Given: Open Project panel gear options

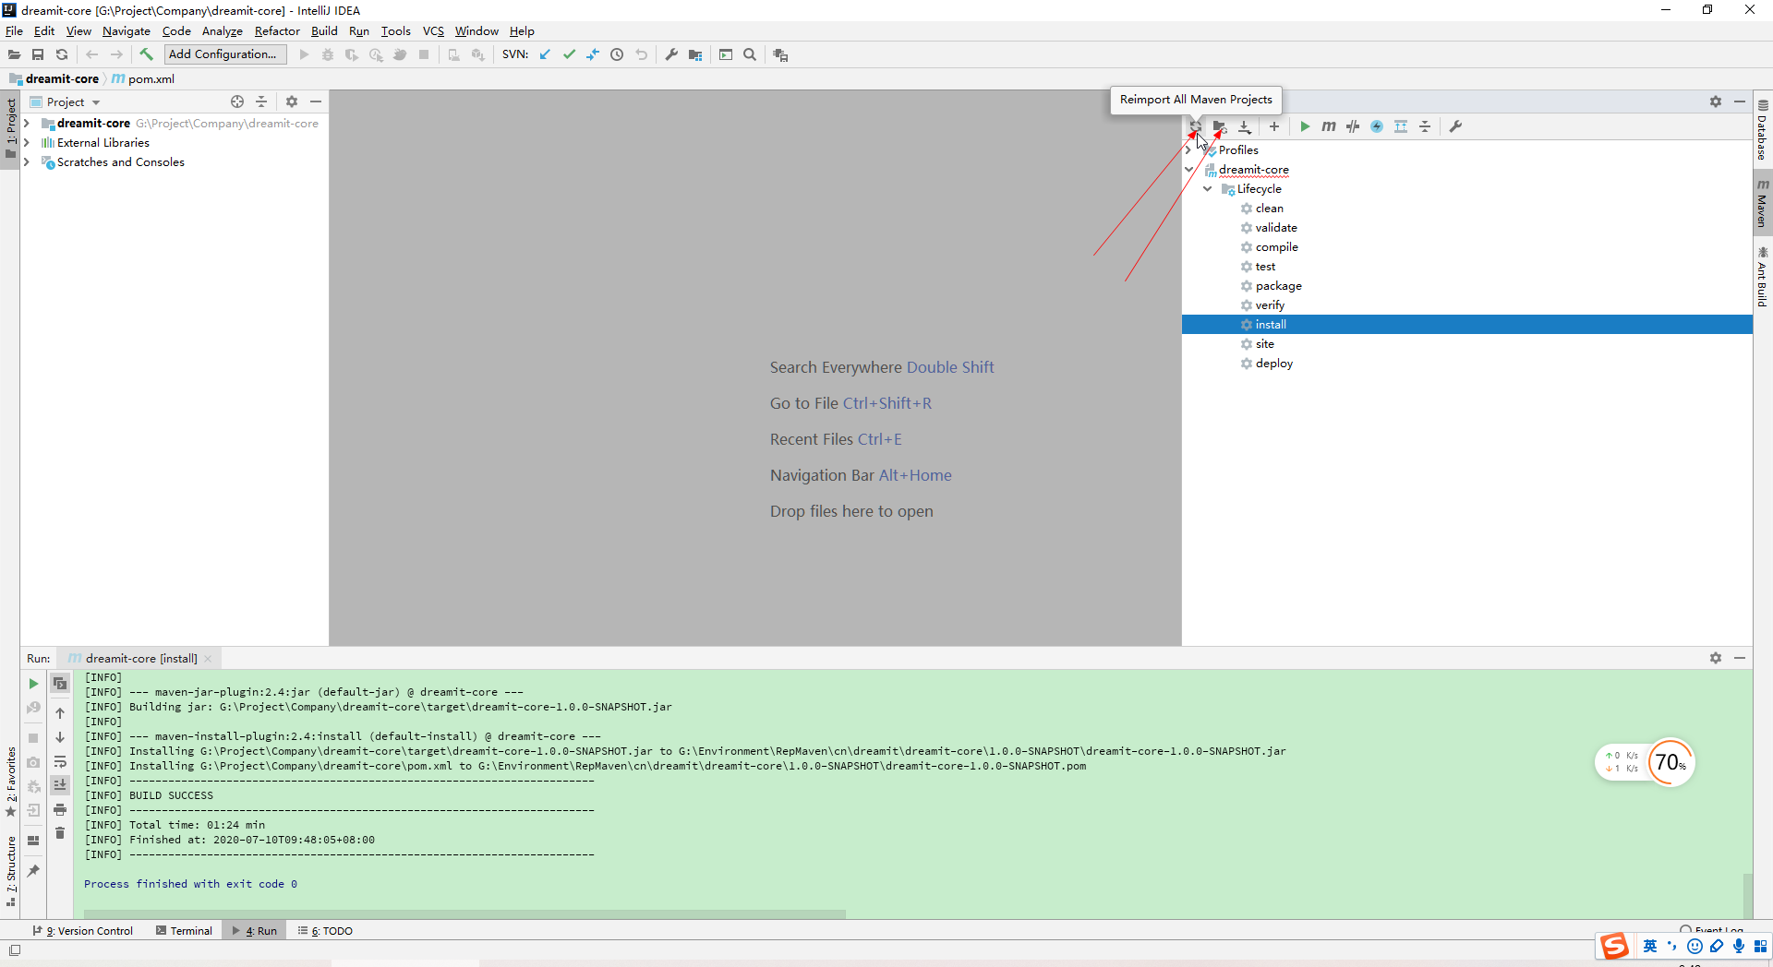Looking at the screenshot, I should (x=292, y=101).
